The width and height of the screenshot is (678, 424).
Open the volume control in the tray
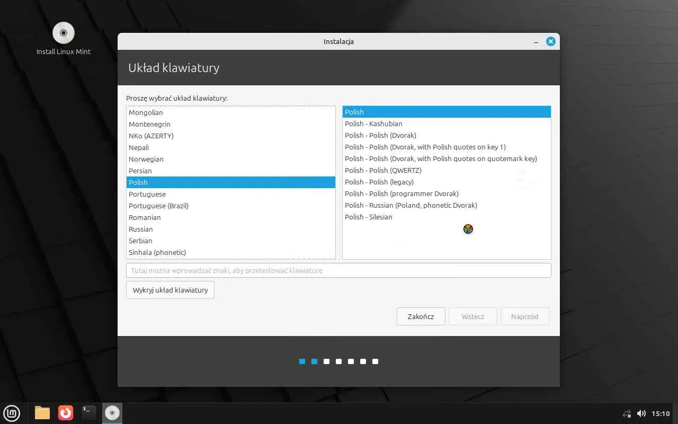click(x=641, y=413)
